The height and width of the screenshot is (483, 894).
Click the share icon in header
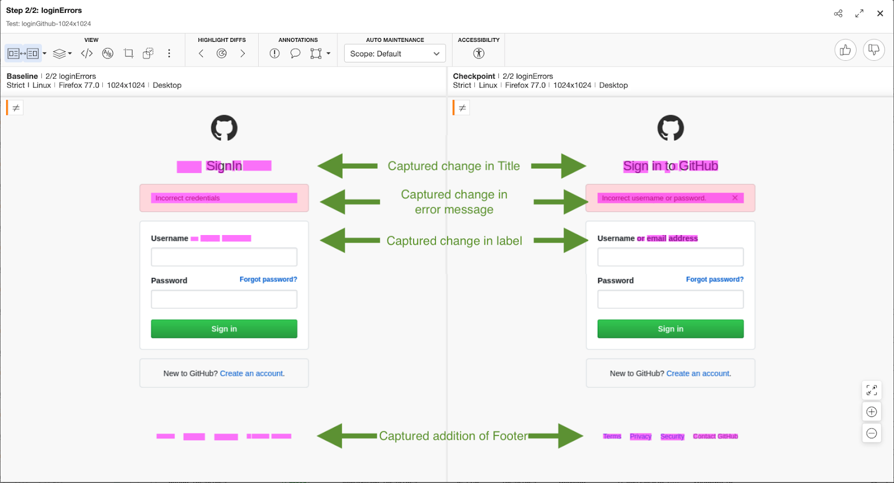point(838,13)
